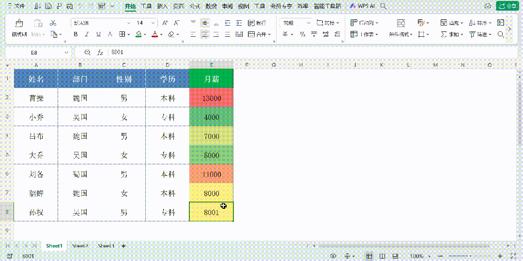Click the insert function fx icon
This screenshot has height=261, width=523.
pyautogui.click(x=100, y=52)
